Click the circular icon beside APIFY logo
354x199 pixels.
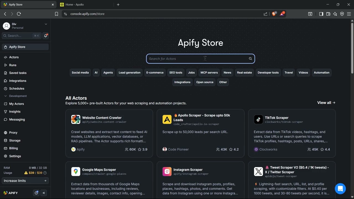tap(36, 193)
